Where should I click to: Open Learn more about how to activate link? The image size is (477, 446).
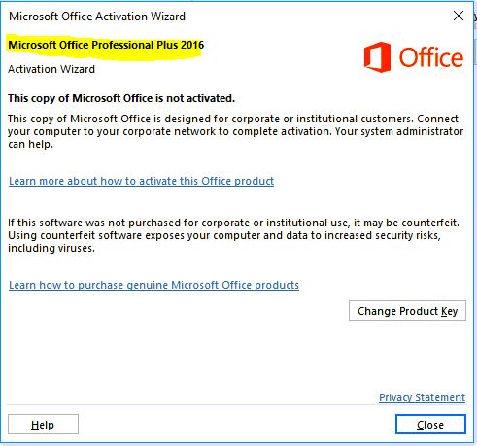tap(141, 181)
